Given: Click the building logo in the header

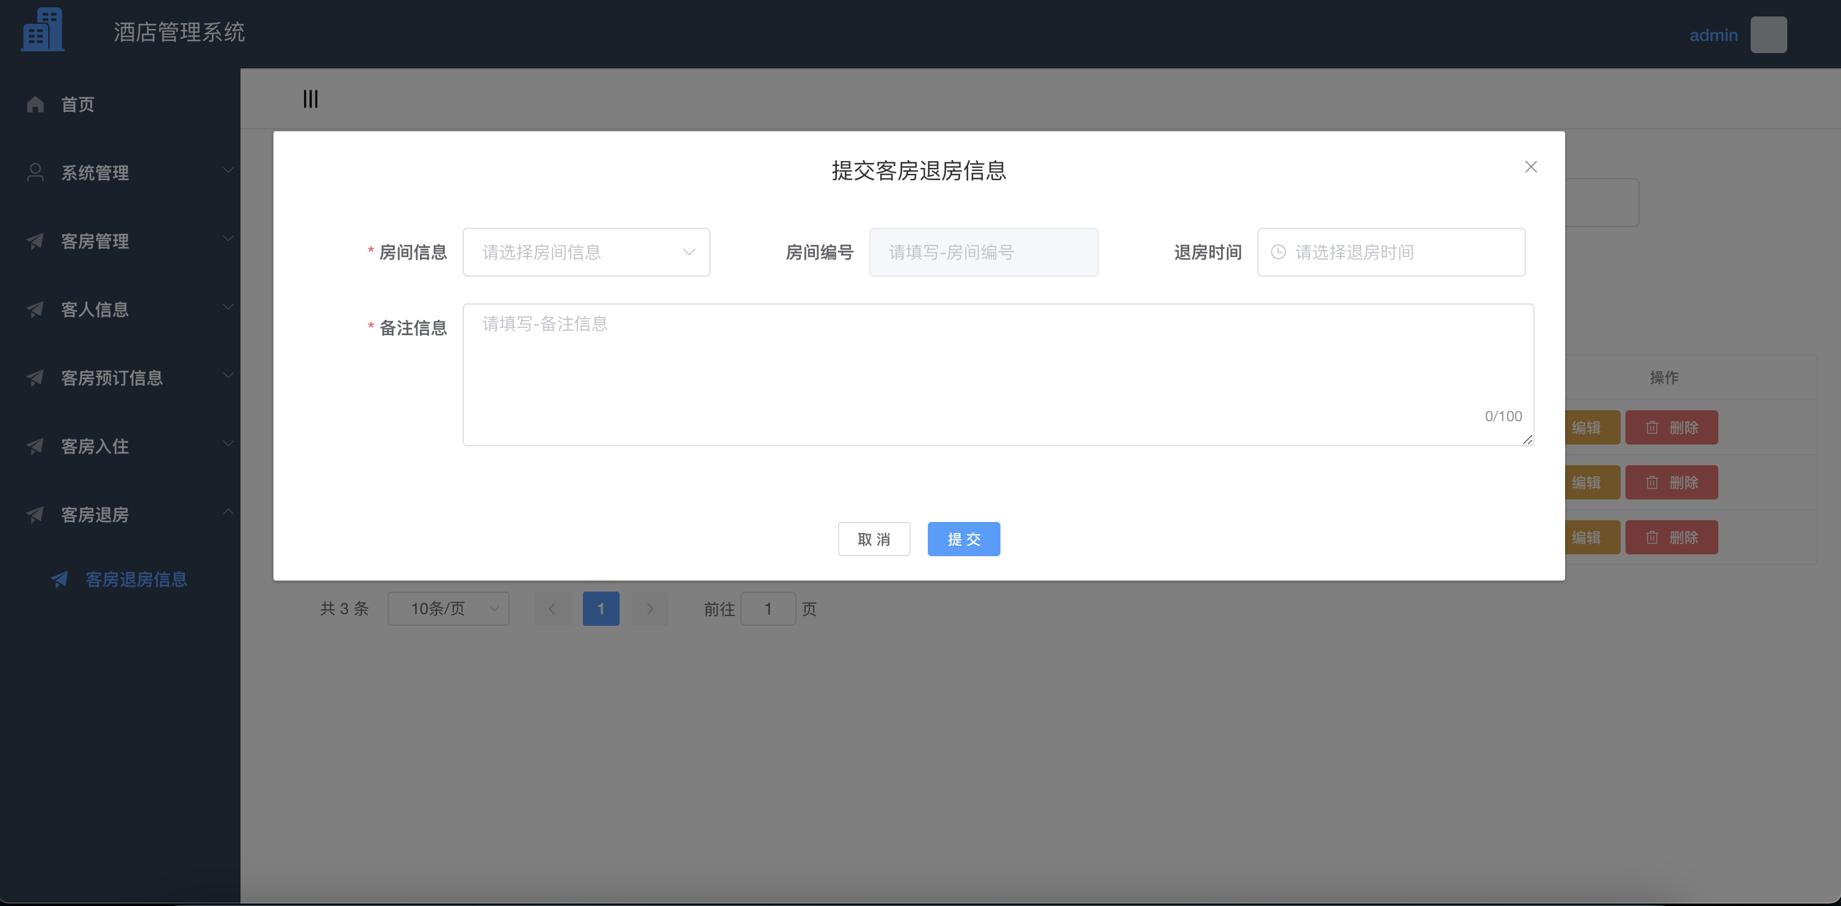Looking at the screenshot, I should (43, 29).
